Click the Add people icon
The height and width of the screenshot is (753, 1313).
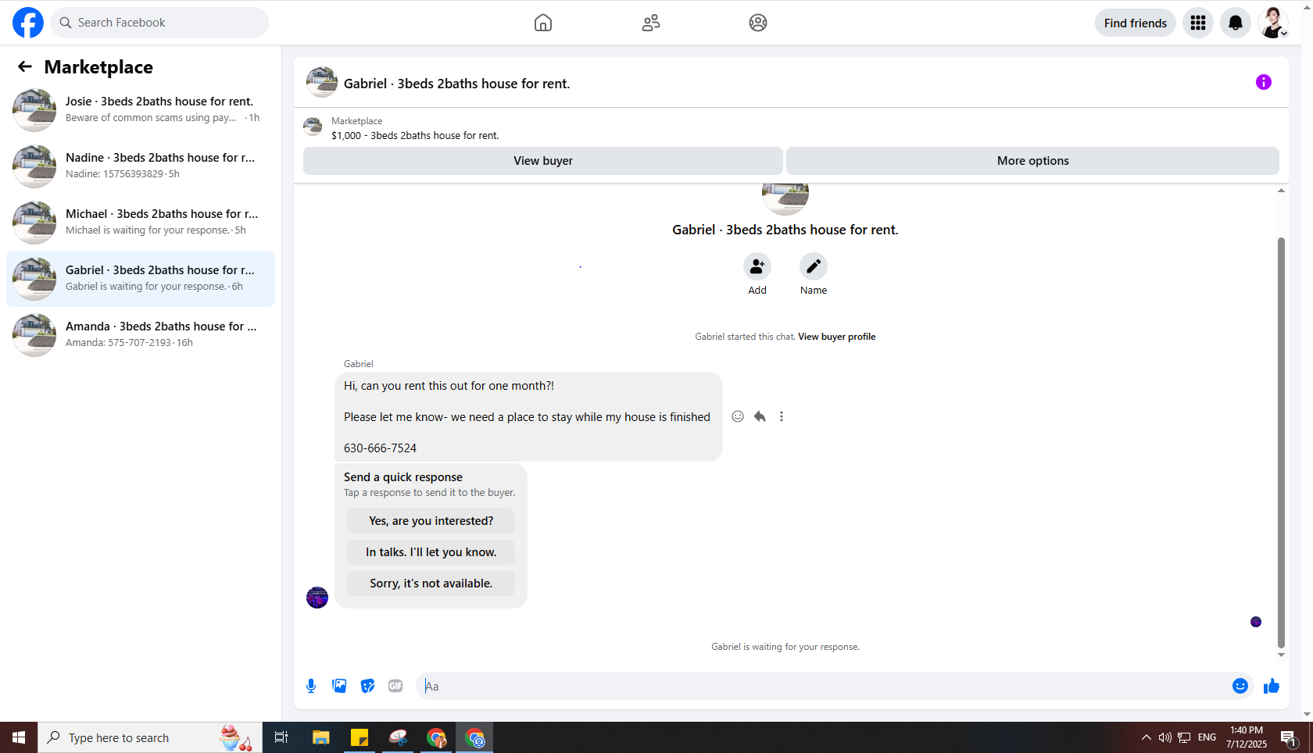pos(757,266)
